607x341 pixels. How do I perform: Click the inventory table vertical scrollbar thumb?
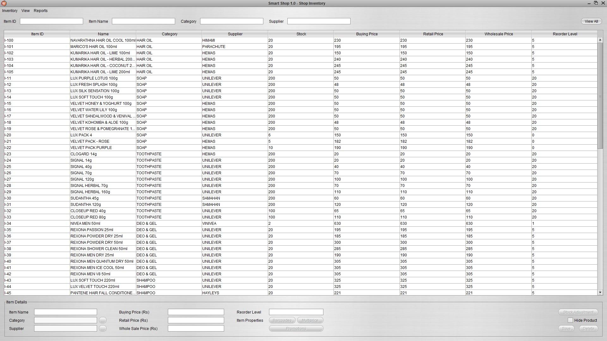click(600, 96)
